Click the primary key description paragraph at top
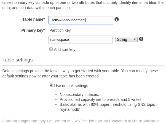 83,5
